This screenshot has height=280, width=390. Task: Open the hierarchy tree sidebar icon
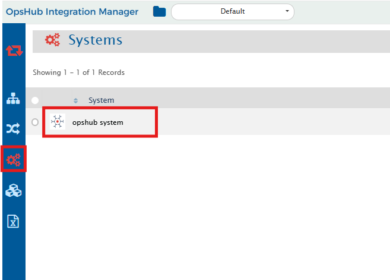(x=13, y=99)
